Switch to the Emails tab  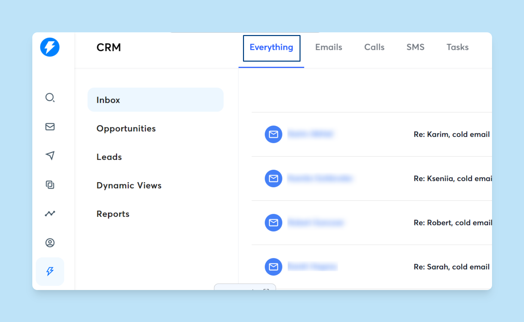[x=328, y=47]
